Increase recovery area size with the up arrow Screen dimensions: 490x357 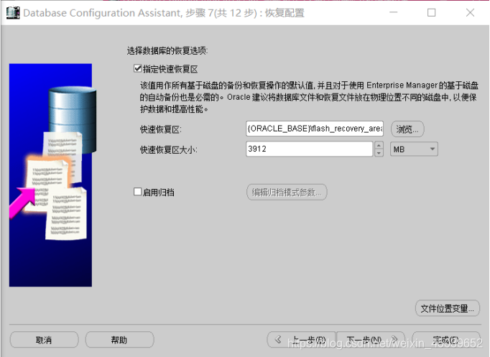379,146
